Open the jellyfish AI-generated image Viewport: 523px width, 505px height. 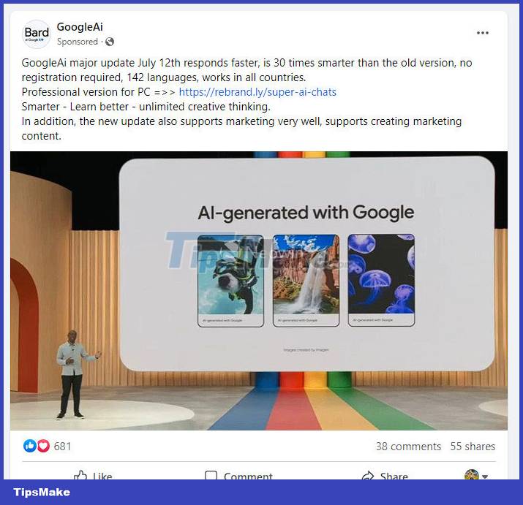[x=381, y=280]
